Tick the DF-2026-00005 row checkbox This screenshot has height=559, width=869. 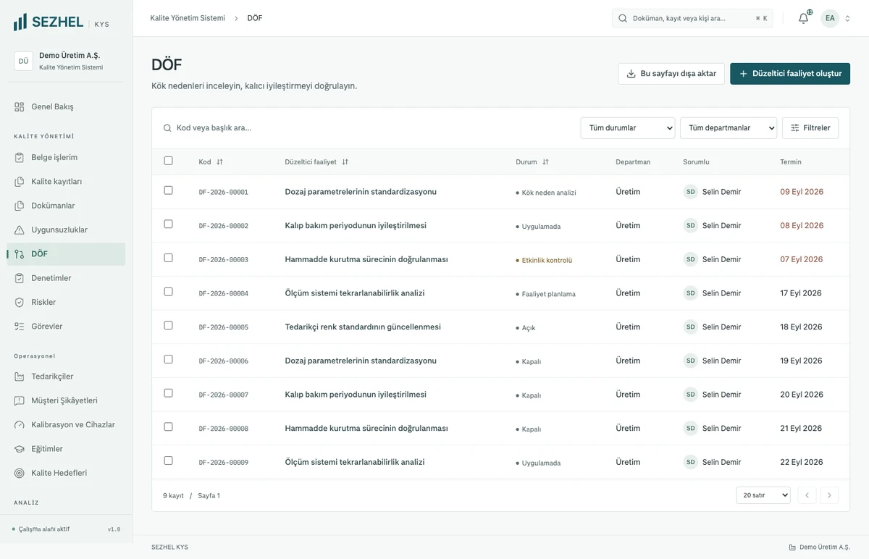click(169, 325)
